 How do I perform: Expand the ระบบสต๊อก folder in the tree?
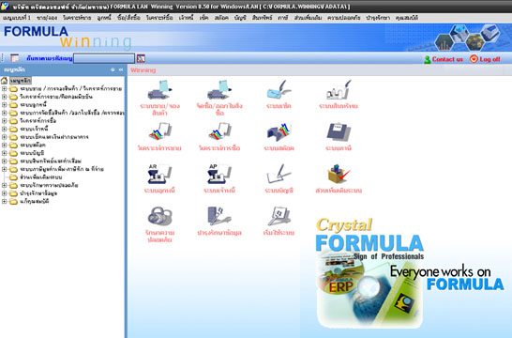pyautogui.click(x=5, y=145)
